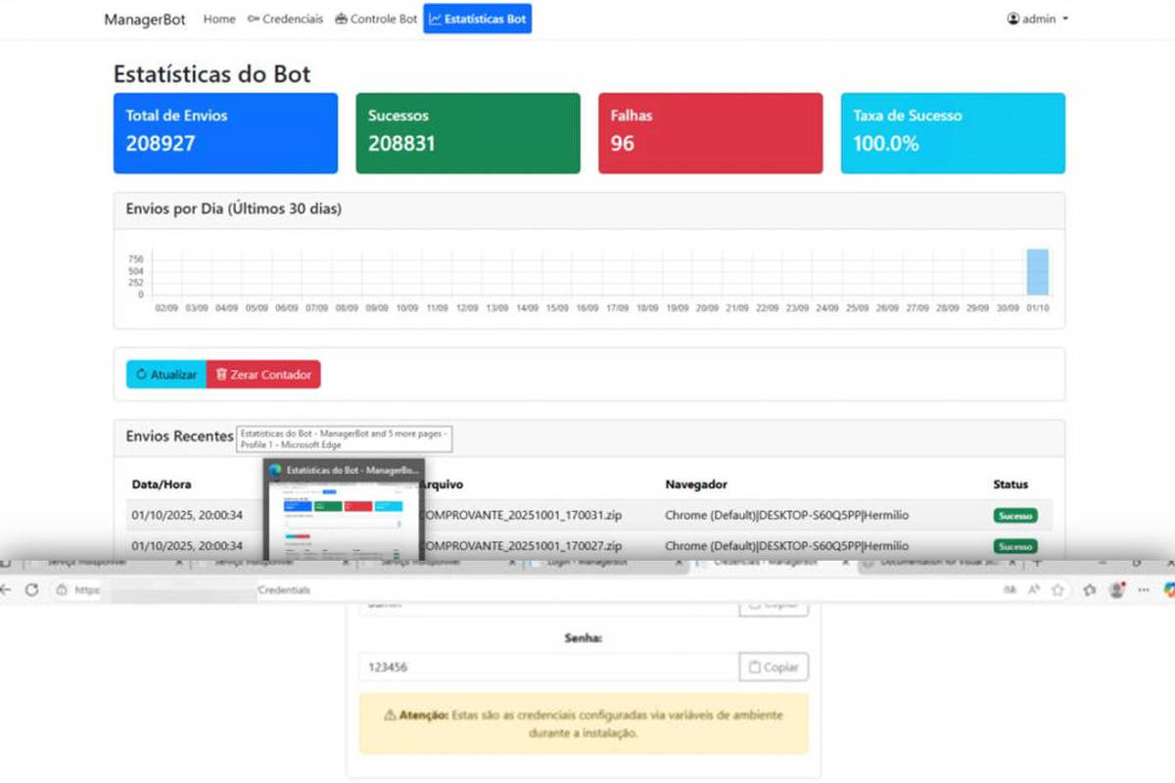Viewport: 1175px width, 783px height.
Task: Copy the Senha password value
Action: [774, 668]
